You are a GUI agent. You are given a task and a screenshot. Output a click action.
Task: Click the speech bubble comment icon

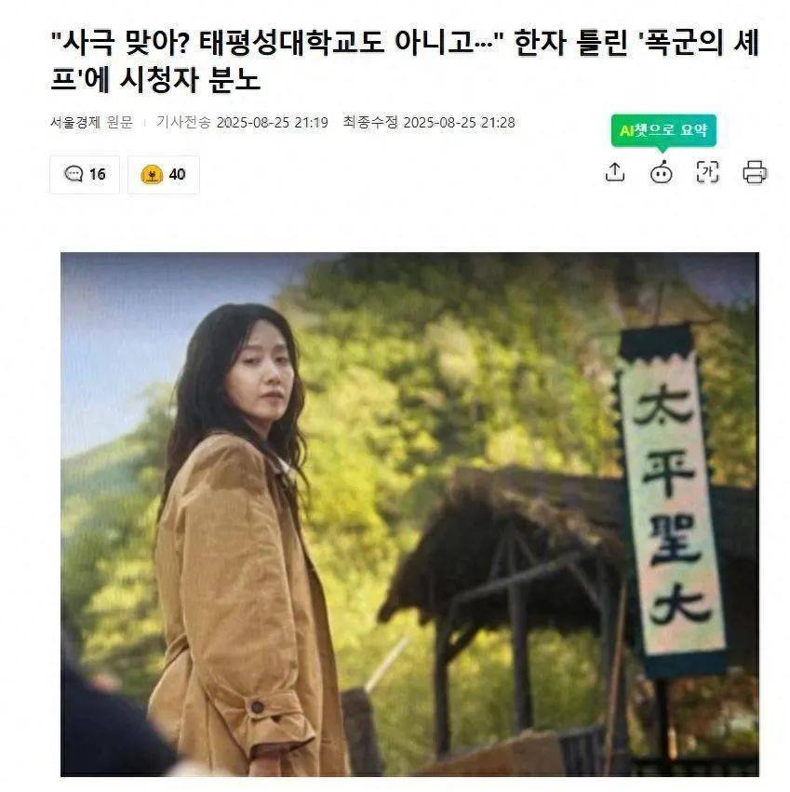[x=74, y=174]
